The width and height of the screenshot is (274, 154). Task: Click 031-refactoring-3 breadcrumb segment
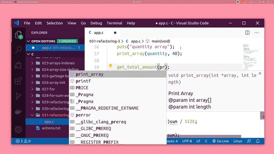pos(104,41)
